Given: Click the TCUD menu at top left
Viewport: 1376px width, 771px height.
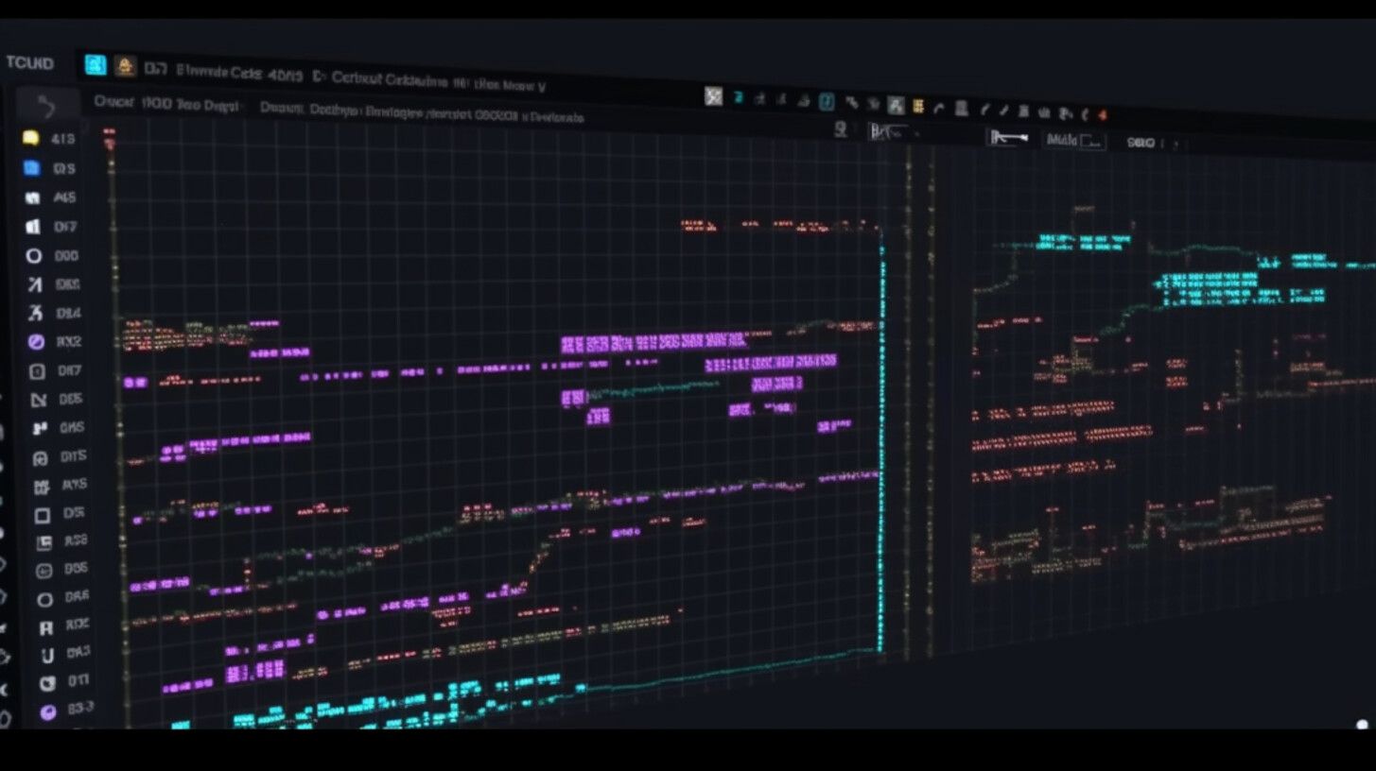Looking at the screenshot, I should 30,63.
